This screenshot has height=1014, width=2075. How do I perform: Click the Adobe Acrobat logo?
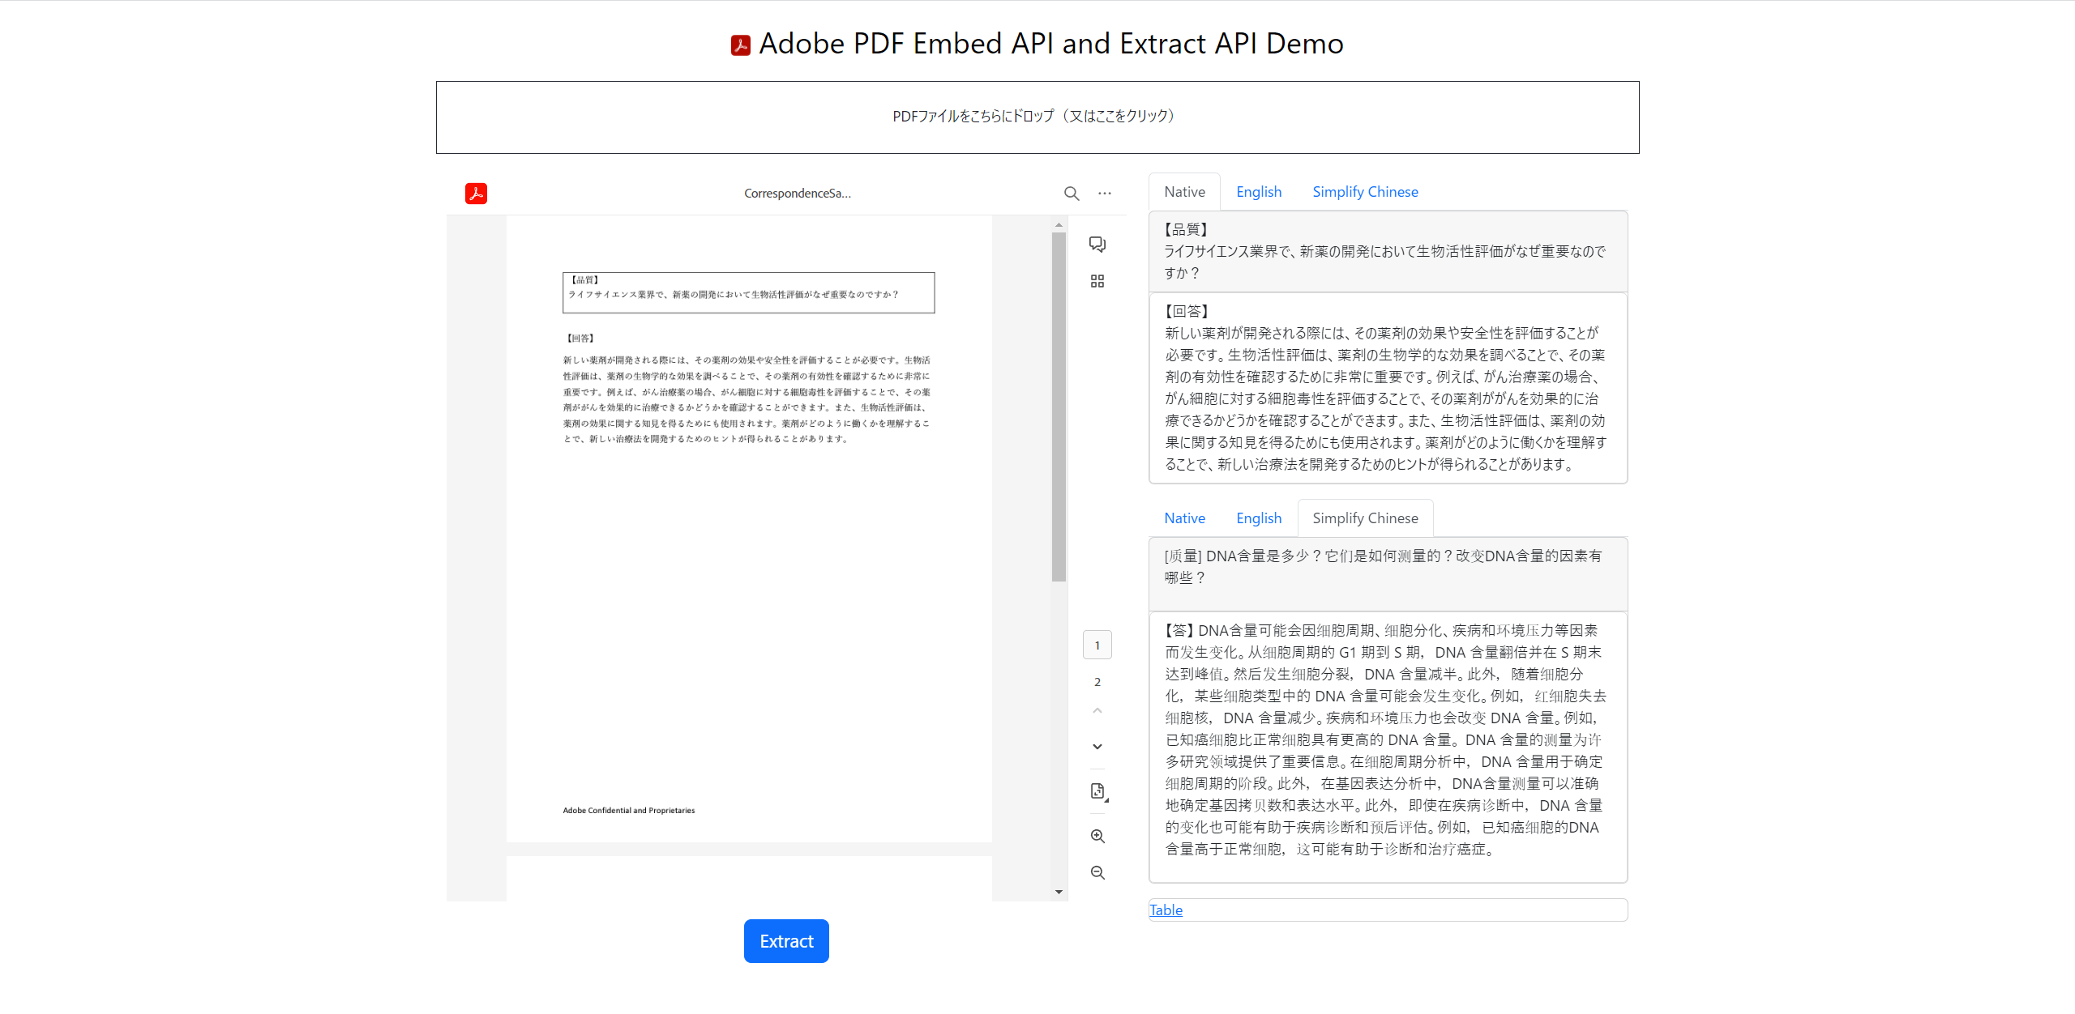point(476,193)
